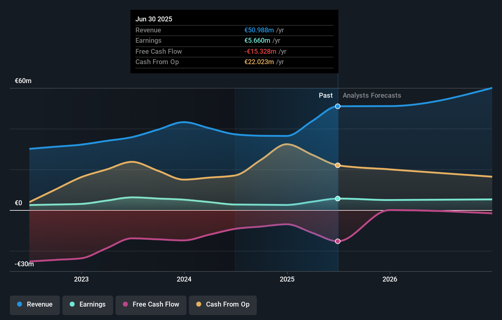Toggle the Free Cash Flow series visibility

(x=151, y=305)
